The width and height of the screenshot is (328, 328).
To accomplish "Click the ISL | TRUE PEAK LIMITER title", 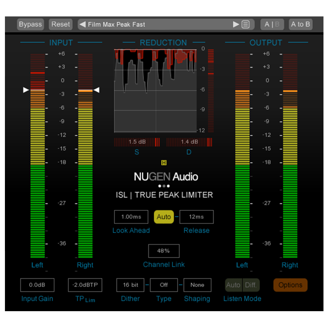I will [x=164, y=195].
